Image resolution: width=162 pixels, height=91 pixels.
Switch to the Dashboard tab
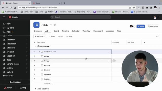98,31
